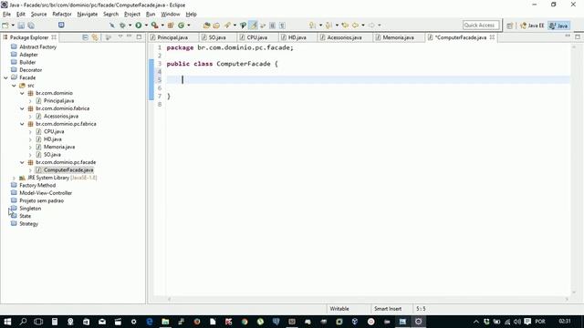
Task: Open the Debug dropdown arrow
Action: click(x=130, y=26)
